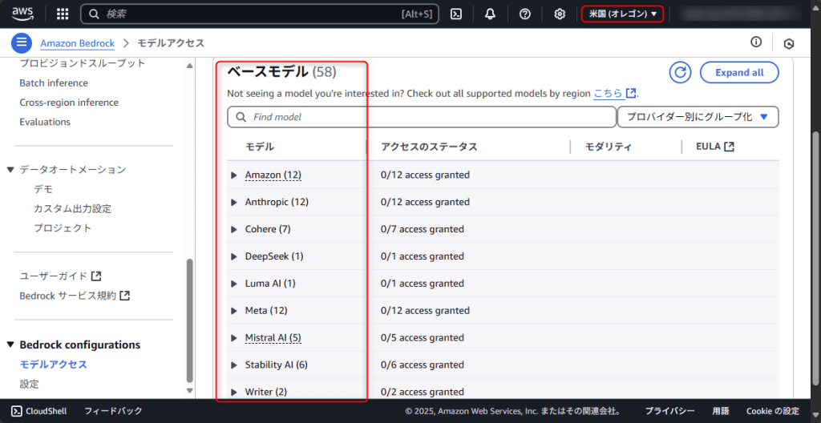Expand the Anthropic (12) provider row
The image size is (821, 423).
pos(234,202)
